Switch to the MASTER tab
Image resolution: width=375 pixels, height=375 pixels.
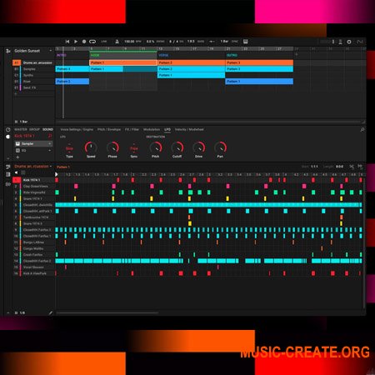tap(21, 129)
